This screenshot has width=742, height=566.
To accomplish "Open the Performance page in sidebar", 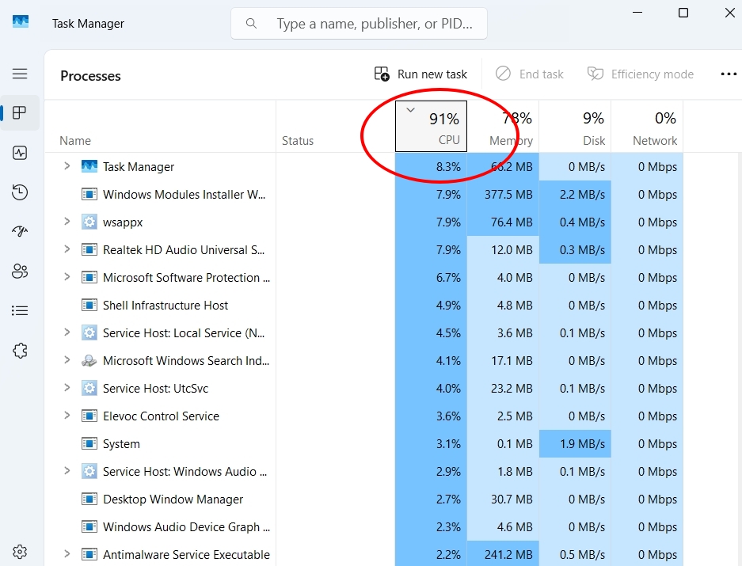I will click(20, 153).
